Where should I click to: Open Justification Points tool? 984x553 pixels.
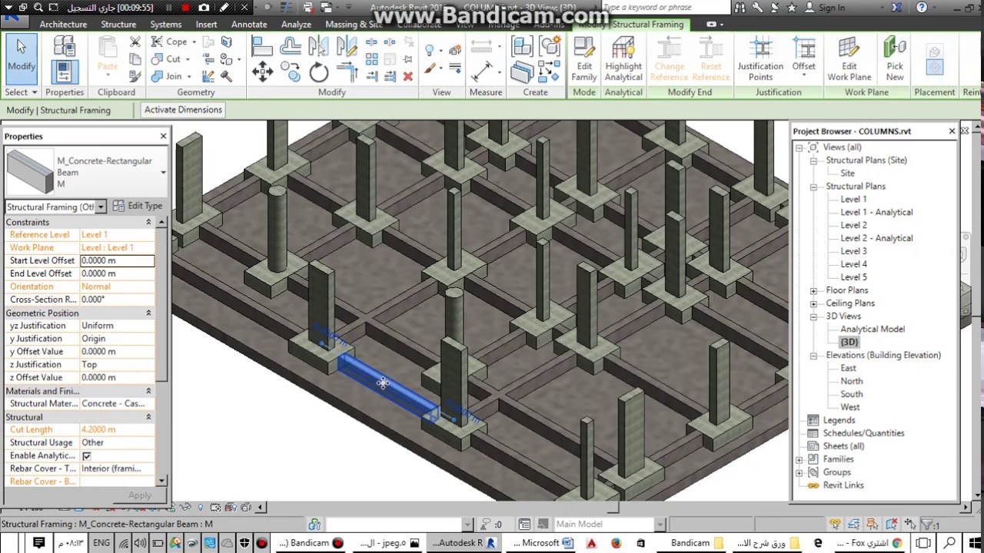760,59
